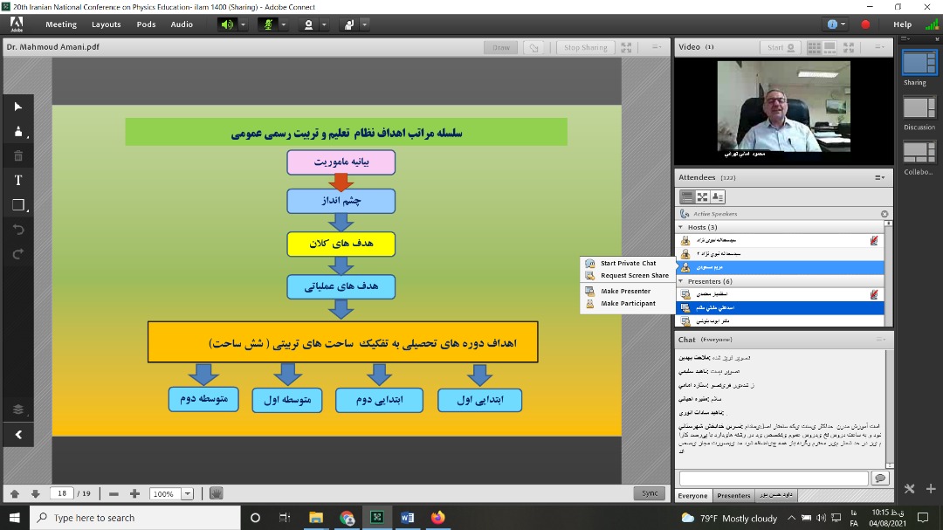Toggle the speaker audio on/off
The width and height of the screenshot is (943, 530).
tap(228, 24)
